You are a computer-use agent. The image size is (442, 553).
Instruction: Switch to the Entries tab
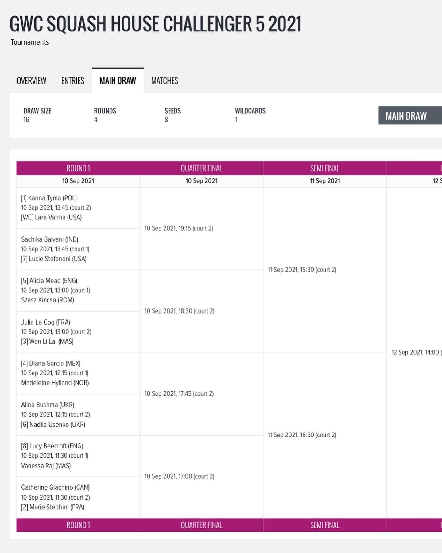(73, 81)
